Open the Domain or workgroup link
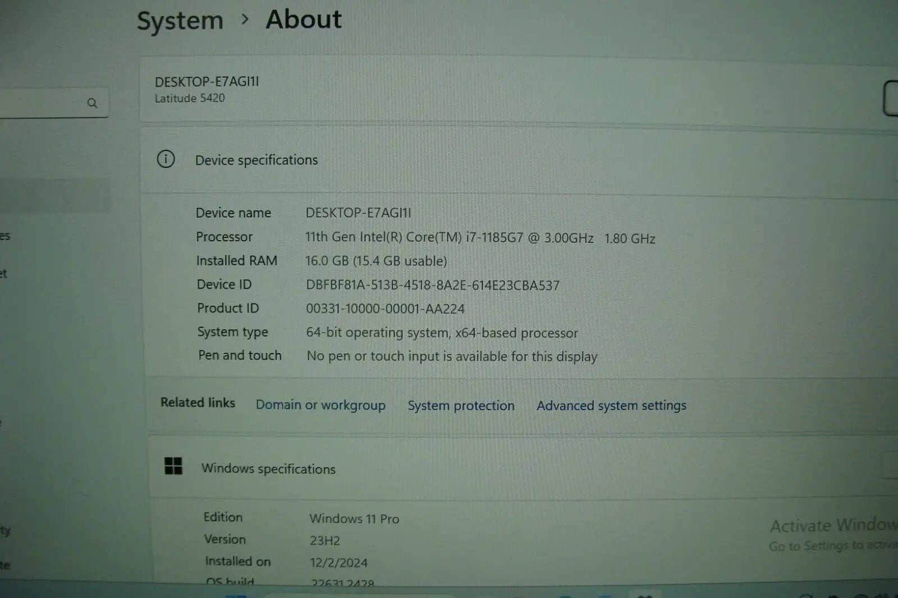 (x=320, y=405)
